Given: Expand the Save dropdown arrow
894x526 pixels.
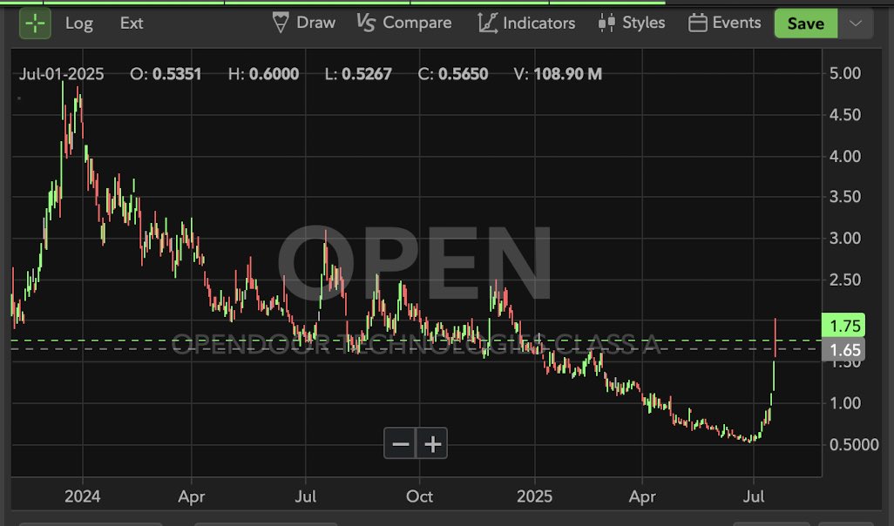Looking at the screenshot, I should point(856,24).
